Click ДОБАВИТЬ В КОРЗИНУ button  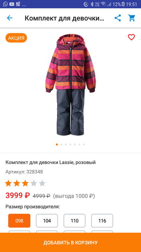point(70,243)
